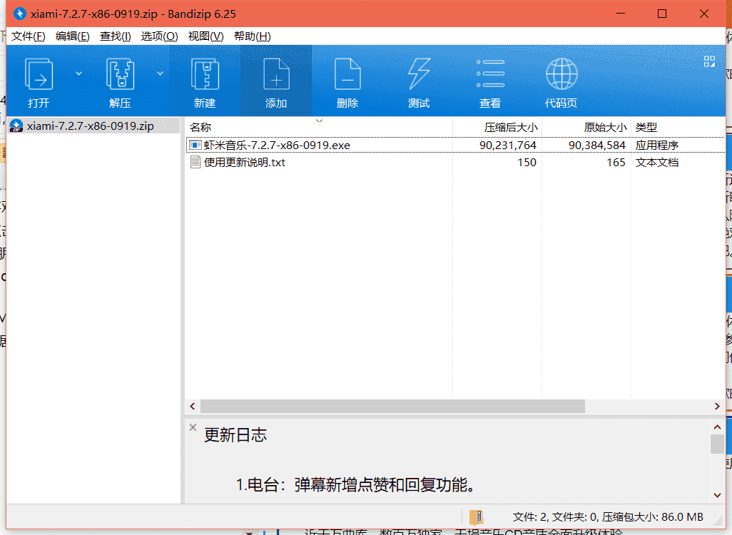Click the file list horizontal scrollbar thumb

pyautogui.click(x=392, y=407)
